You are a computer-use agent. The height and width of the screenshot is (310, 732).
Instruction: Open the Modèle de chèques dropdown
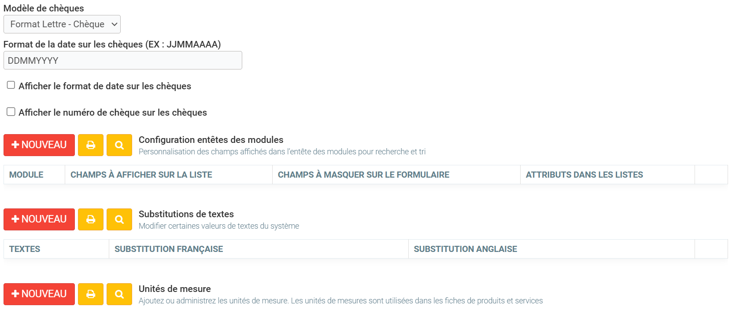(x=62, y=25)
